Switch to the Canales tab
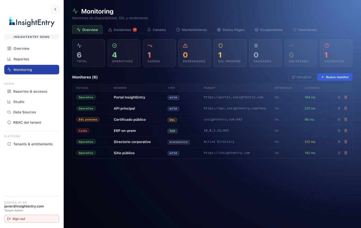 tap(157, 30)
